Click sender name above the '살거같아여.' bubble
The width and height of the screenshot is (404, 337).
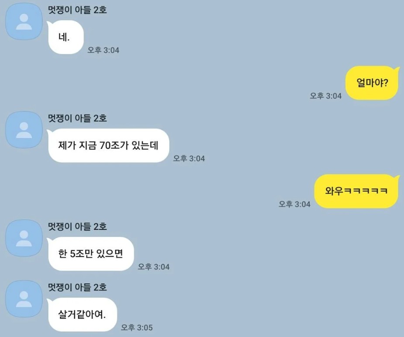coord(77,287)
